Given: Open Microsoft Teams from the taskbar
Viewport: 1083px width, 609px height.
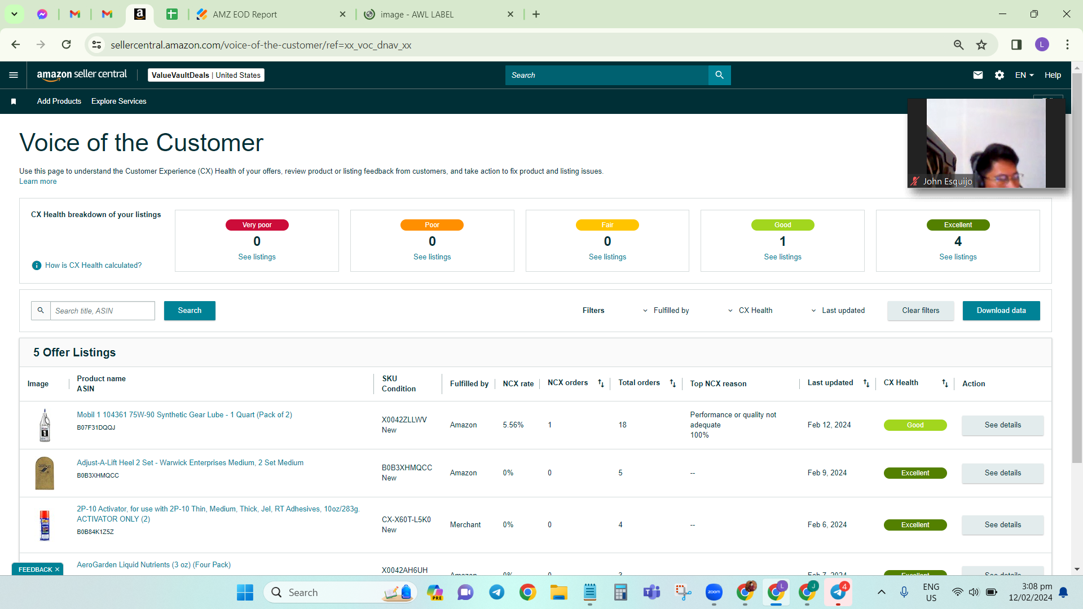Looking at the screenshot, I should coord(651,592).
